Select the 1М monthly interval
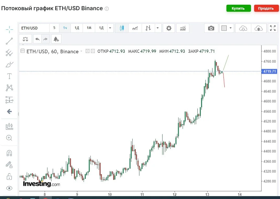 (89, 28)
